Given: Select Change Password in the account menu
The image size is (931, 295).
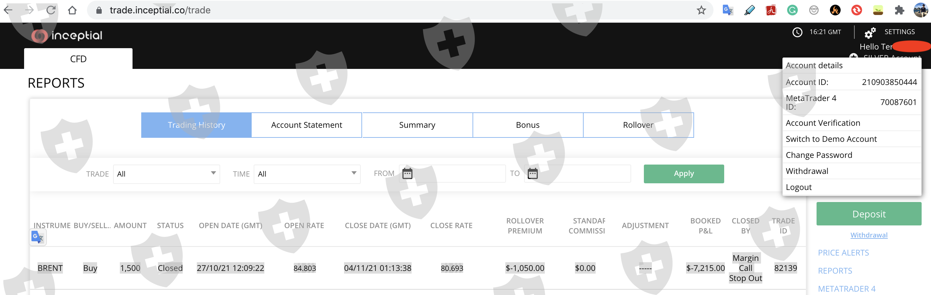Looking at the screenshot, I should (851, 155).
